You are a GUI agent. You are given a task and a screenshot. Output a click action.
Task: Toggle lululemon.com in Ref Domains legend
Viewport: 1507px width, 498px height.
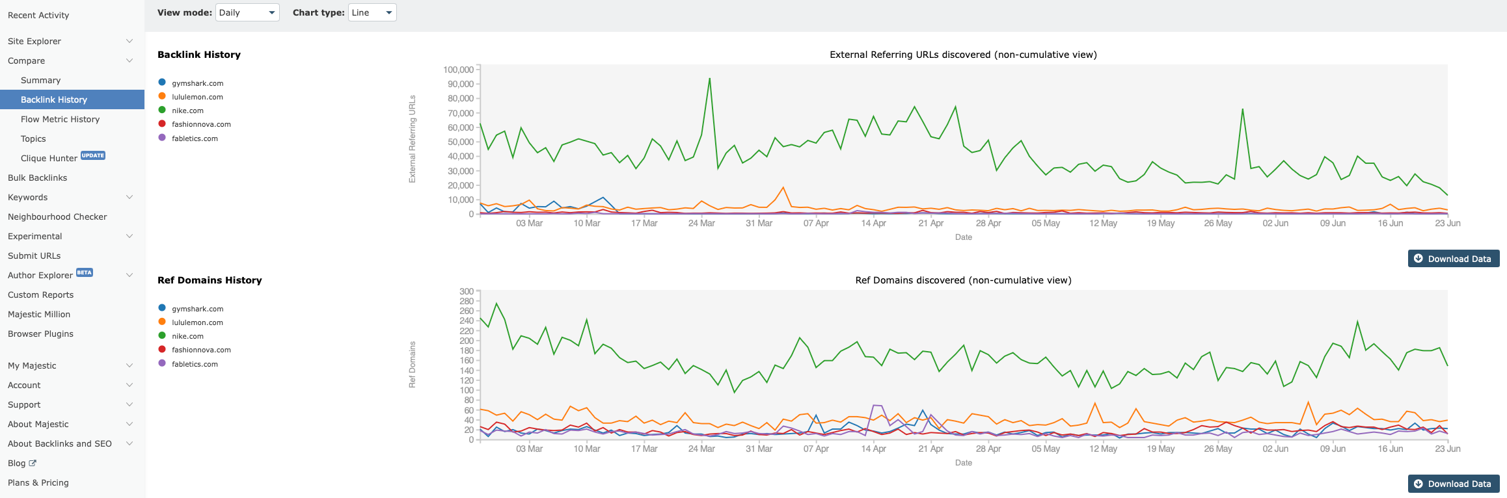click(x=197, y=322)
